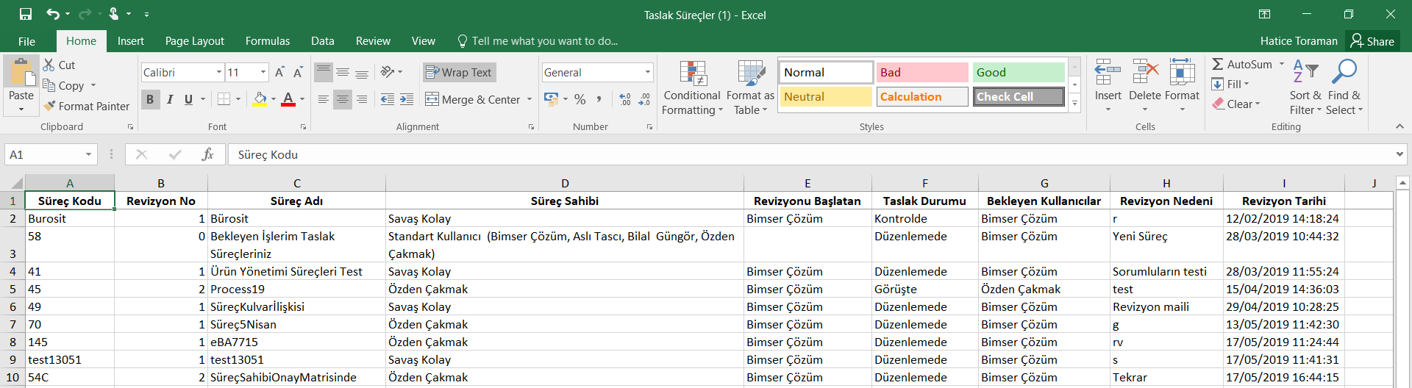1412x388 pixels.
Task: Toggle Italic formatting button
Action: point(170,99)
